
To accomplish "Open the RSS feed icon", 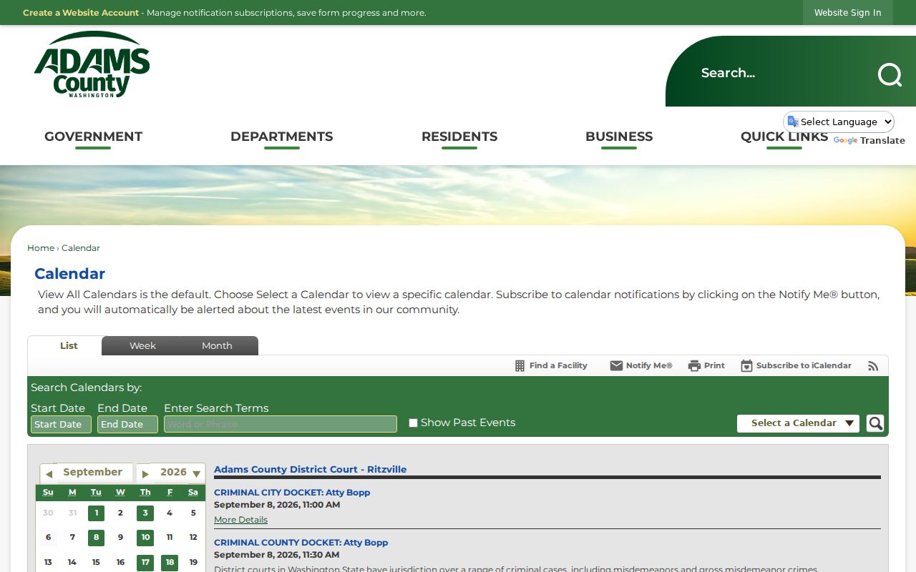I will 873,366.
